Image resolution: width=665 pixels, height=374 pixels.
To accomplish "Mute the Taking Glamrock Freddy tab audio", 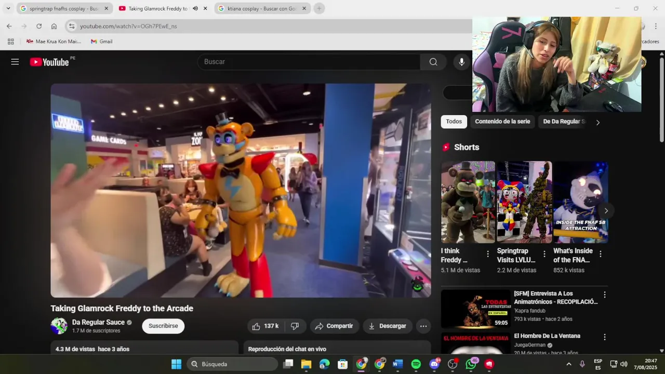I will pyautogui.click(x=195, y=8).
